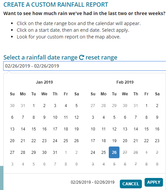Choose February 25 as a date
The width and height of the screenshot is (166, 190).
click(x=103, y=152)
